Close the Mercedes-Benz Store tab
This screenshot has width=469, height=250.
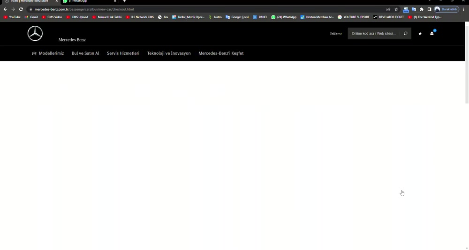[x=57, y=1]
